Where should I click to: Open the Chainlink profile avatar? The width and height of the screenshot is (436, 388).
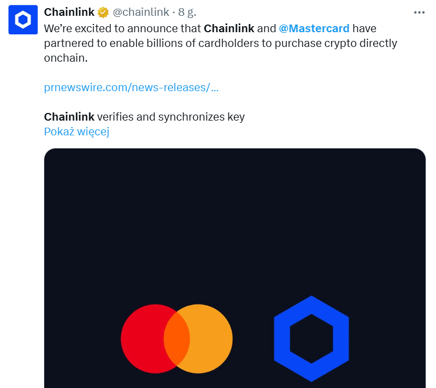[x=22, y=20]
